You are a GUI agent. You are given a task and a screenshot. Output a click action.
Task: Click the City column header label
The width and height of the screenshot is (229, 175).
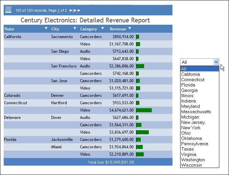pyautogui.click(x=55, y=29)
